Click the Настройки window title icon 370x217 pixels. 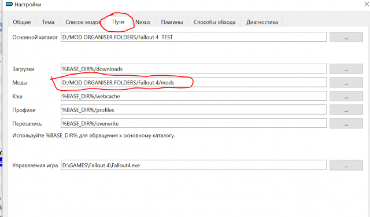[x=9, y=4]
